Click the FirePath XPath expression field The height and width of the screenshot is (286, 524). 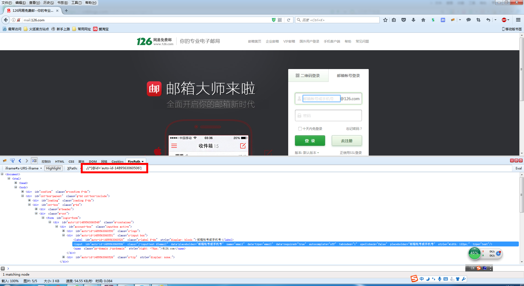click(297, 168)
